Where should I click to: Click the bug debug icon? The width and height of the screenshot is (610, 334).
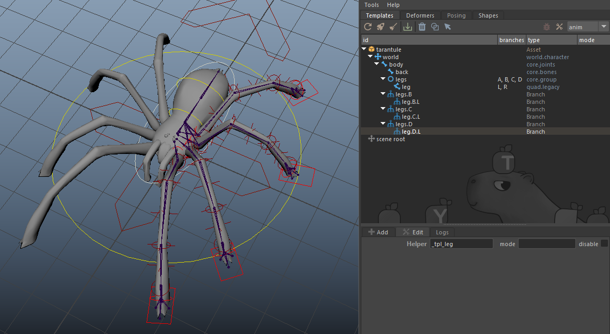tap(547, 27)
